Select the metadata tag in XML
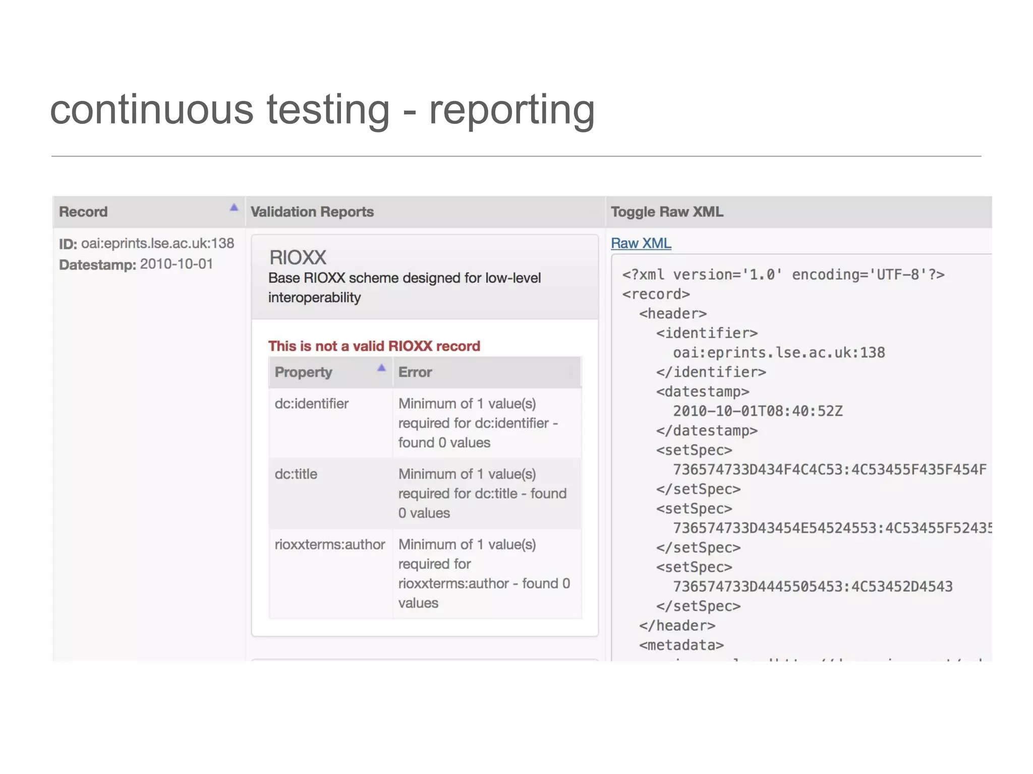Screen dimensions: 1033x774 tap(681, 646)
